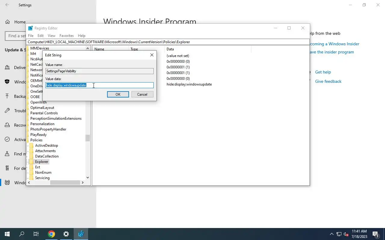Select the OptimalLayout tree key
Image resolution: width=385 pixels, height=240 pixels.
click(x=42, y=108)
